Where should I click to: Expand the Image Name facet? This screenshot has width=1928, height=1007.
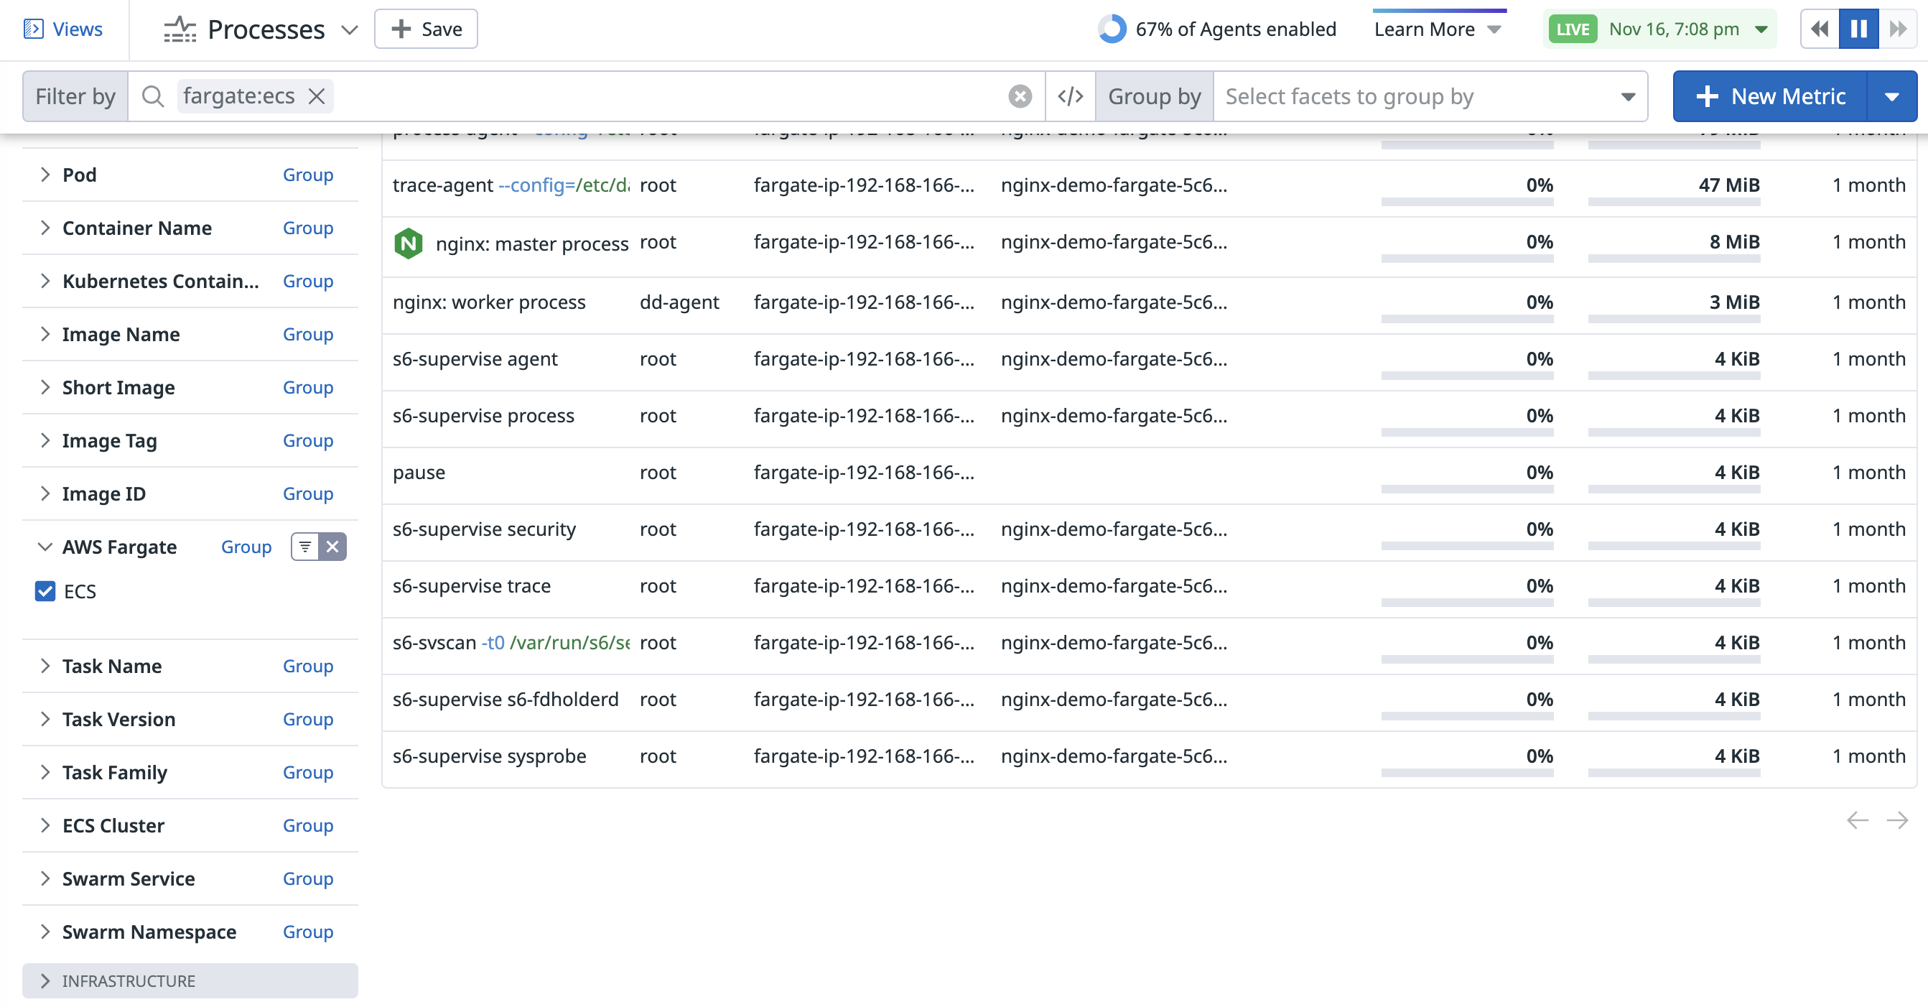tap(45, 335)
